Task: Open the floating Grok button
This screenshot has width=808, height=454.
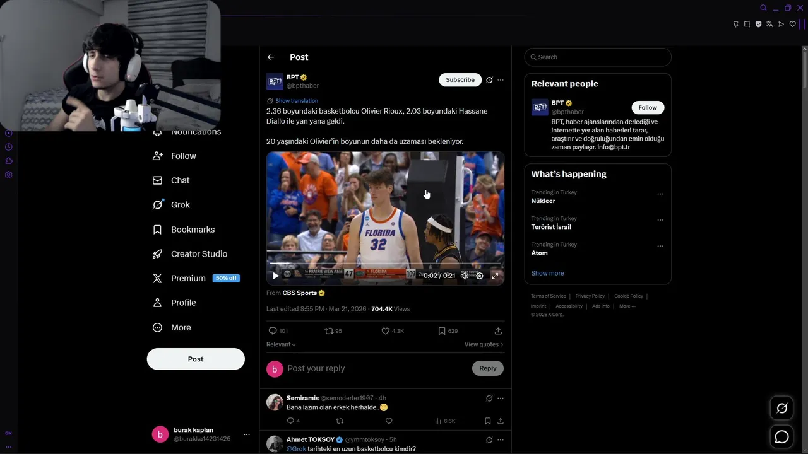Action: [x=781, y=409]
